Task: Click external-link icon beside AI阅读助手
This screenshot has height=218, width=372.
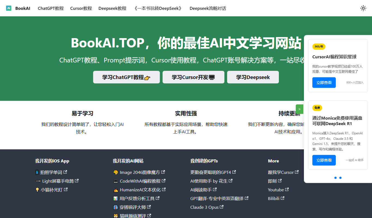Action: pos(215,189)
